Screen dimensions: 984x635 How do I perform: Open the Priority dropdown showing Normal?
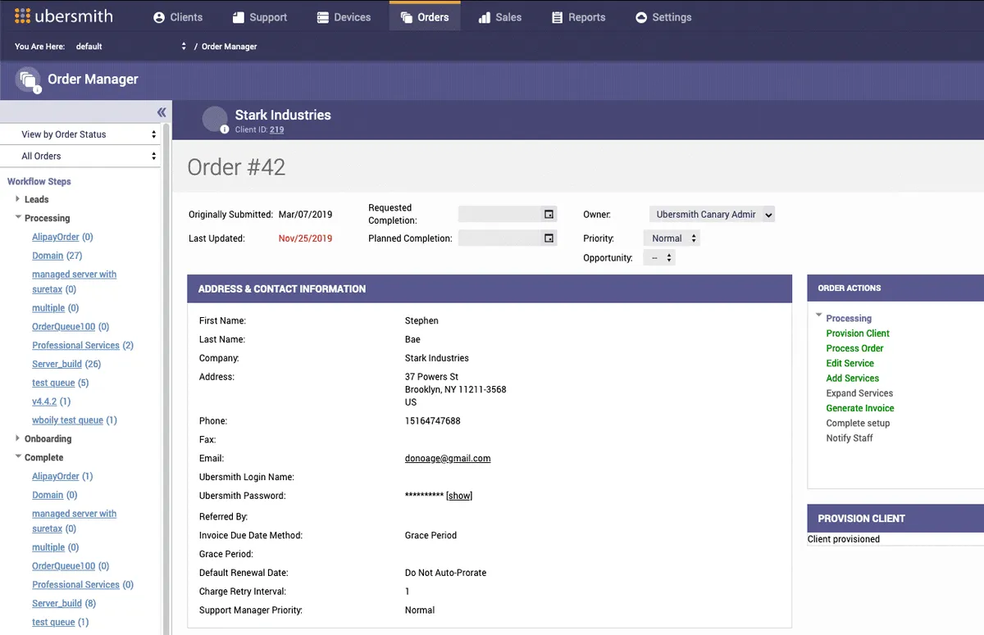tap(671, 238)
